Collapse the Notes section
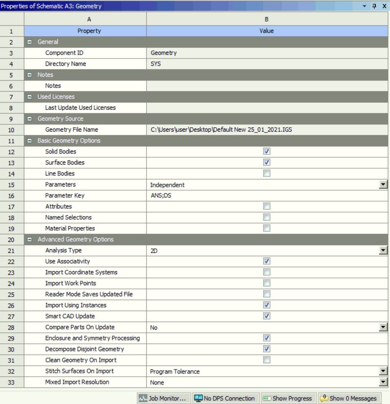This screenshot has width=390, height=404. pos(30,75)
